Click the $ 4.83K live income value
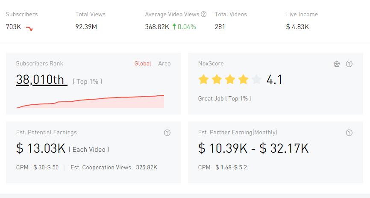The height and width of the screenshot is (198, 370). click(297, 27)
